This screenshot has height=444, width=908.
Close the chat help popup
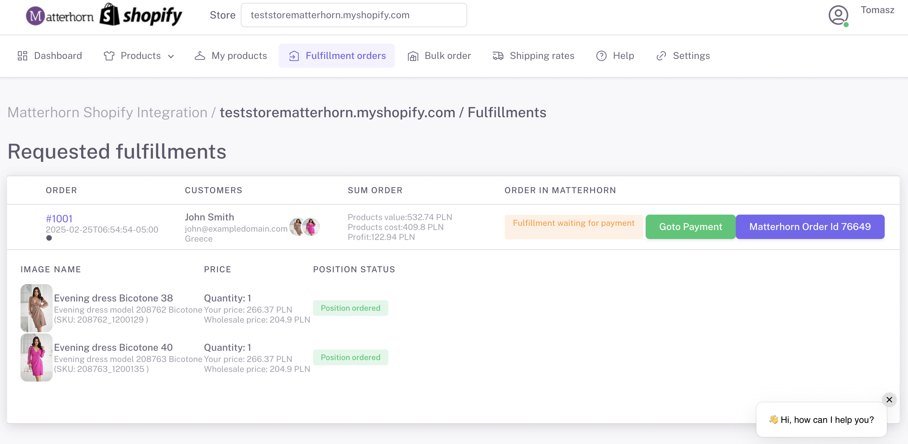pos(889,400)
